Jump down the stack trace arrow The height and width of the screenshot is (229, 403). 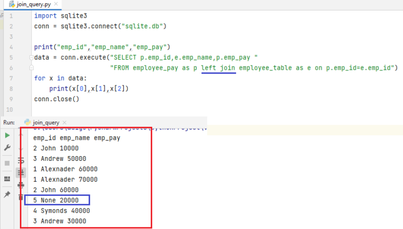[x=21, y=149]
